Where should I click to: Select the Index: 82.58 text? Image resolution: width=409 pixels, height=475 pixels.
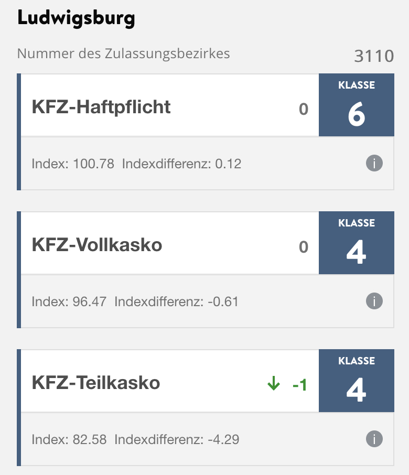point(69,439)
